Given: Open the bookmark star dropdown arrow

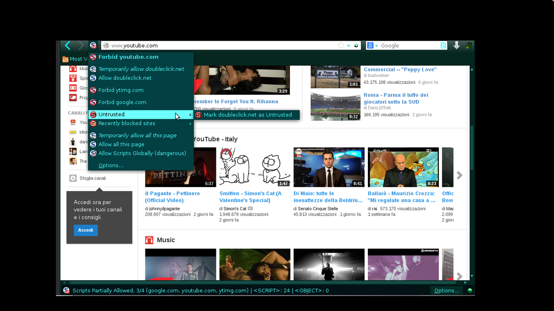Looking at the screenshot, I should tap(349, 46).
